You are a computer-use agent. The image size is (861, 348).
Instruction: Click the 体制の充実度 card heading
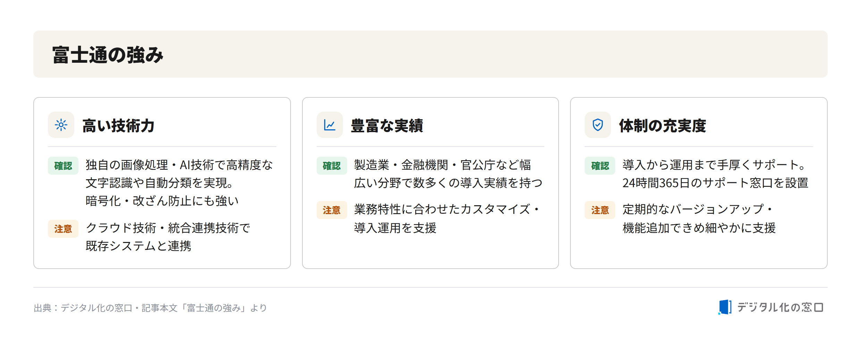(x=662, y=125)
